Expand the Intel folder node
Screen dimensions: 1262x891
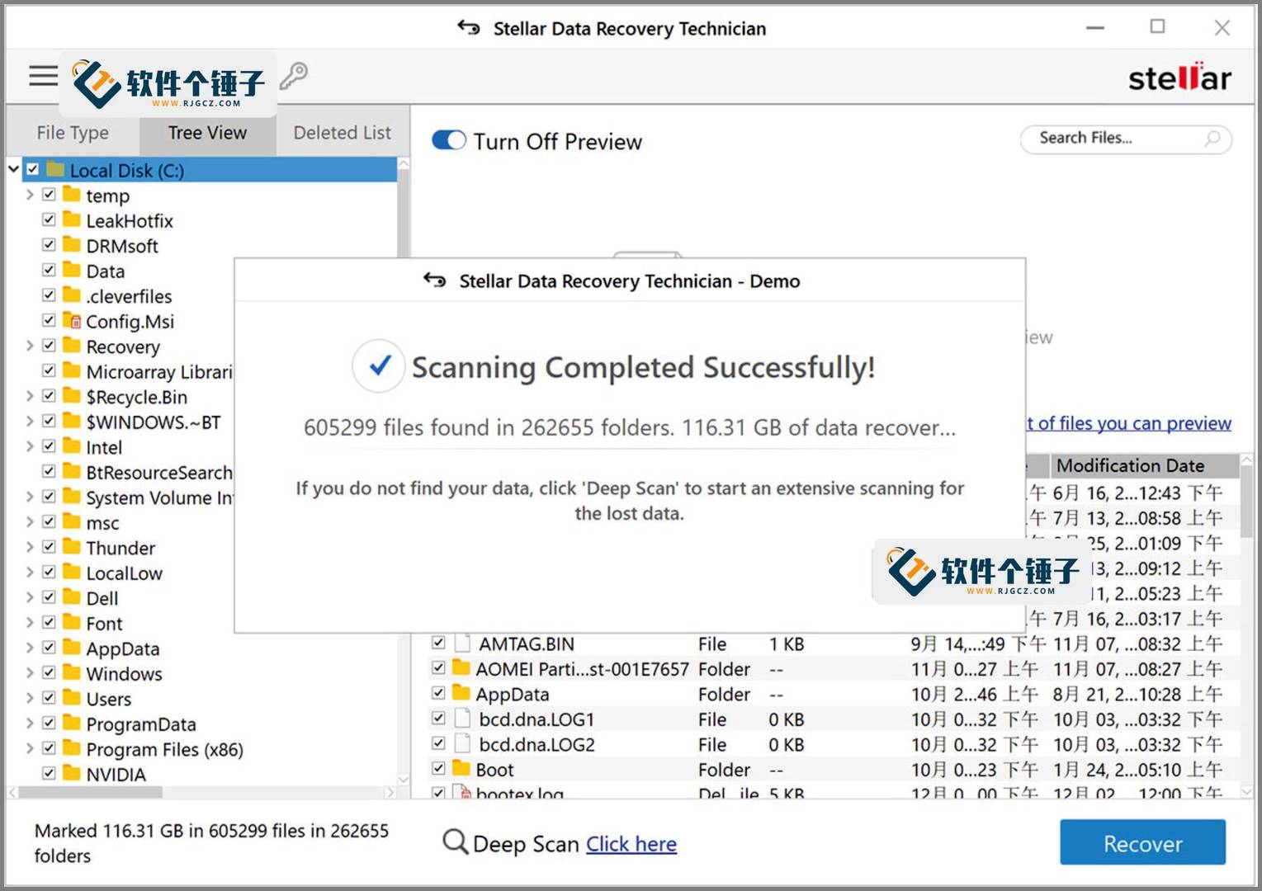click(x=30, y=446)
